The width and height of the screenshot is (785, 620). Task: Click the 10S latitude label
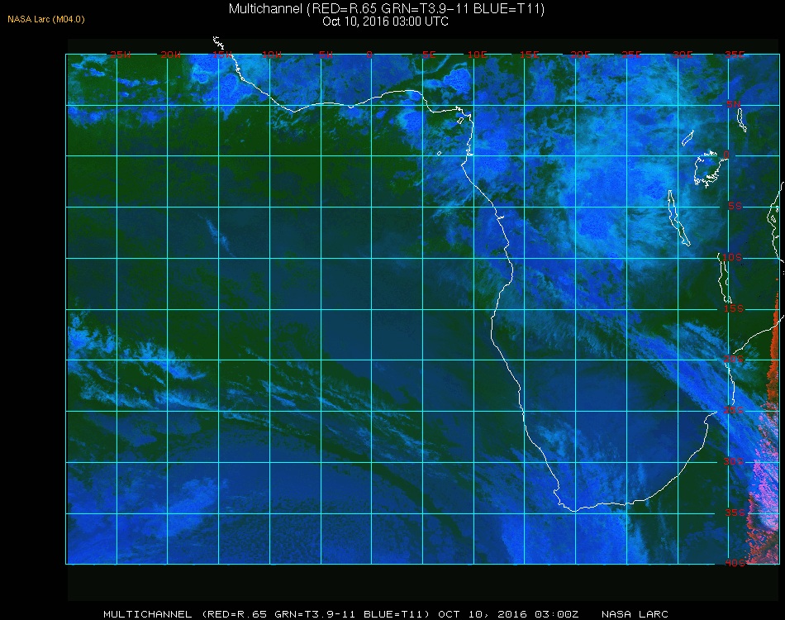(x=732, y=257)
